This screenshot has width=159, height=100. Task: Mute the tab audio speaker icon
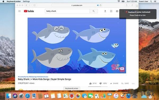98,5
